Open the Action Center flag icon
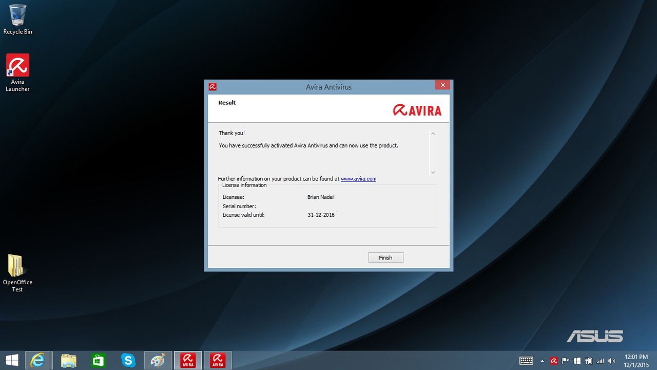Screen dimensions: 657x370 click(566, 361)
